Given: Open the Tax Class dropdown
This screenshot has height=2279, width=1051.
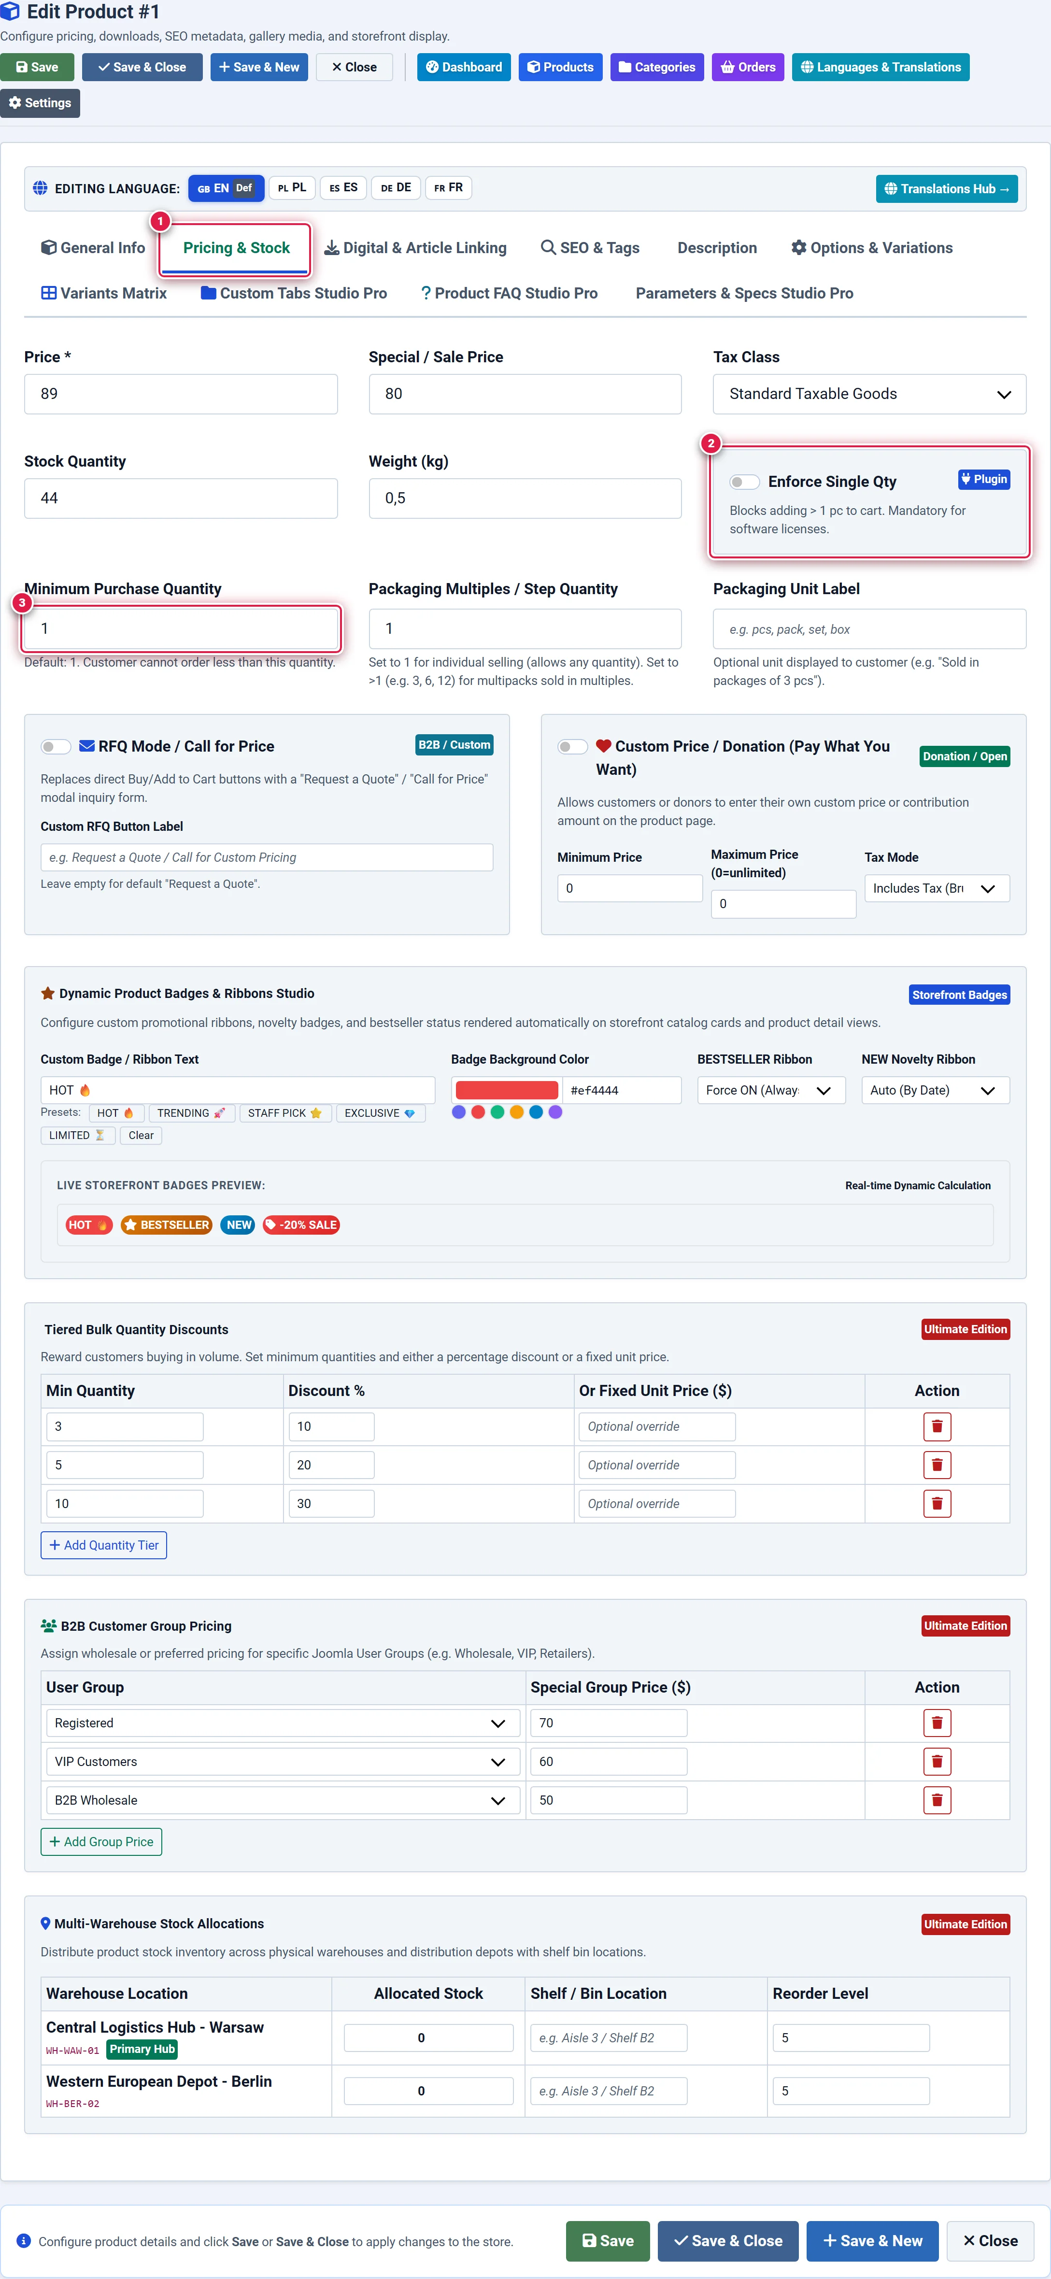Looking at the screenshot, I should pos(869,394).
